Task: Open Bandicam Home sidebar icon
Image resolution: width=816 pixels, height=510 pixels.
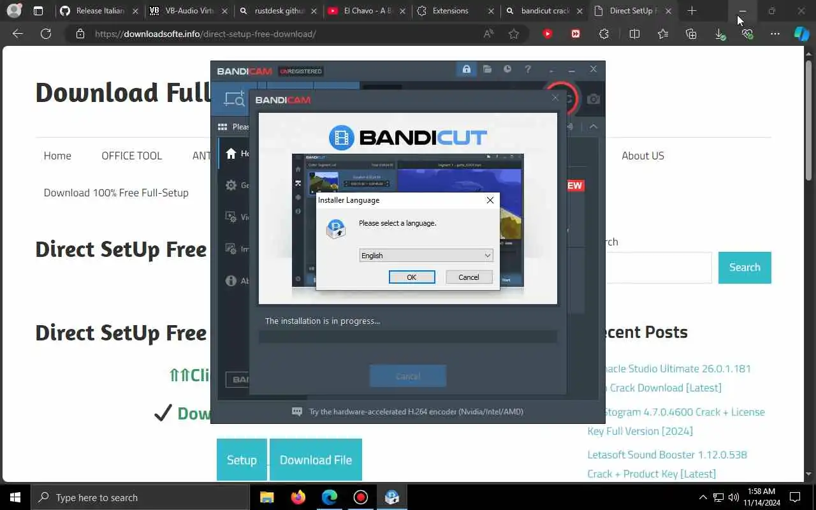Action: (231, 154)
